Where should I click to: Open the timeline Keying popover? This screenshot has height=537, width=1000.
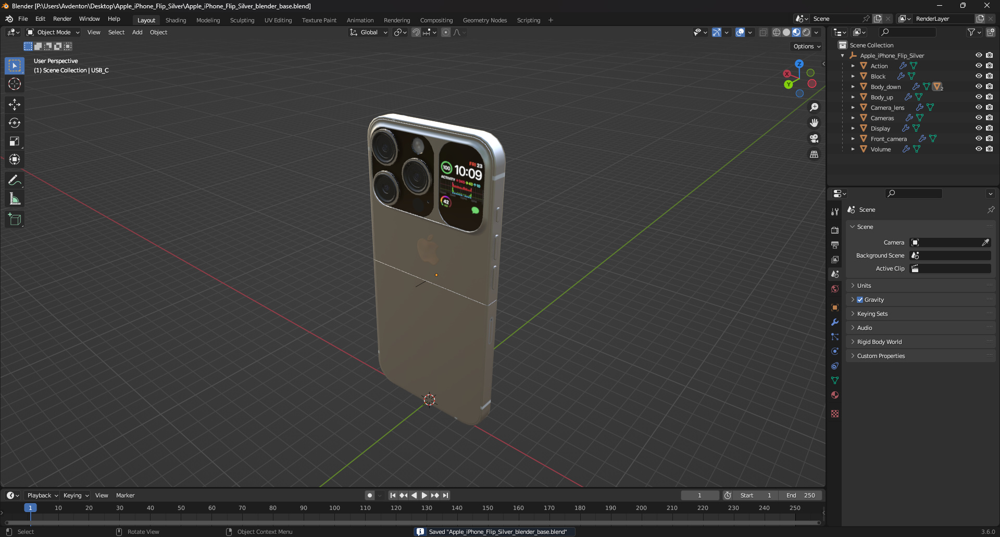click(76, 495)
